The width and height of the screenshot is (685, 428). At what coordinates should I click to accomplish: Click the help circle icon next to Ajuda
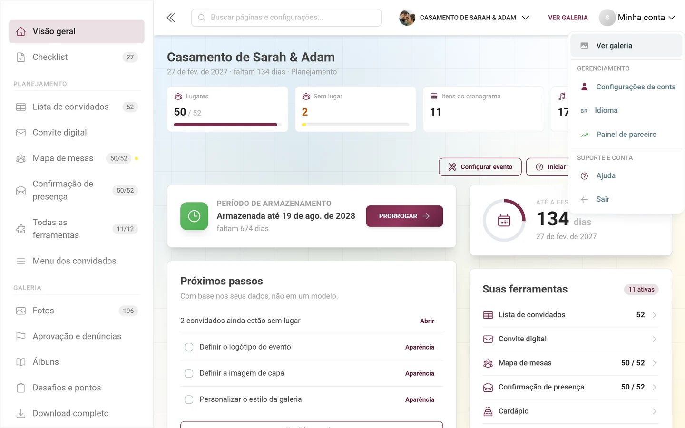(x=585, y=176)
